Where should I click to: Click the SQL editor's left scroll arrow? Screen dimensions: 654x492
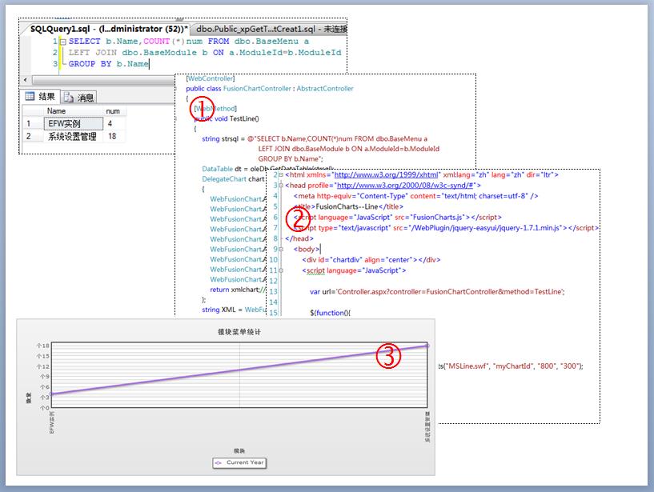[x=26, y=79]
